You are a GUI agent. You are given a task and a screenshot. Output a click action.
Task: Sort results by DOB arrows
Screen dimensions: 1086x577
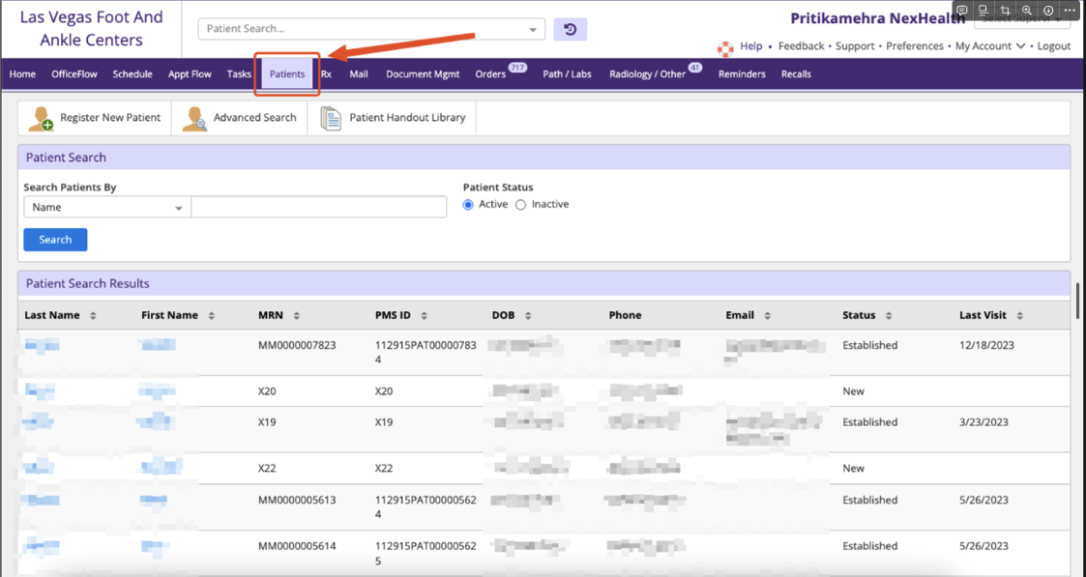click(528, 315)
